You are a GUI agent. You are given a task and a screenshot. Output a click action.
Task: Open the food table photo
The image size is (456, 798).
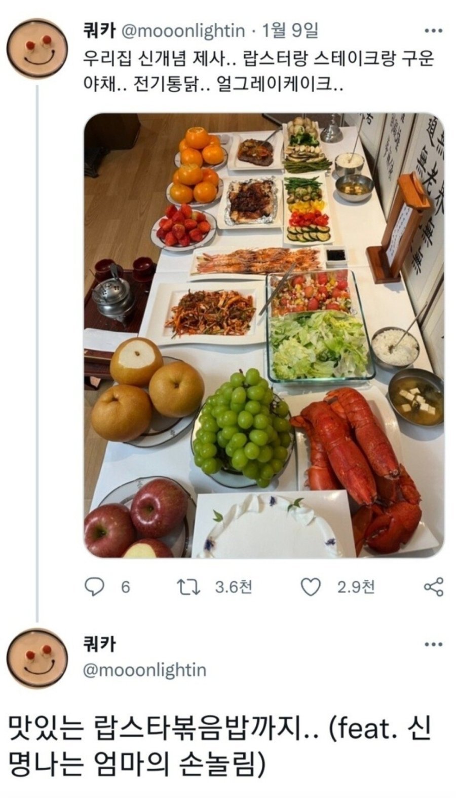pyautogui.click(x=263, y=335)
